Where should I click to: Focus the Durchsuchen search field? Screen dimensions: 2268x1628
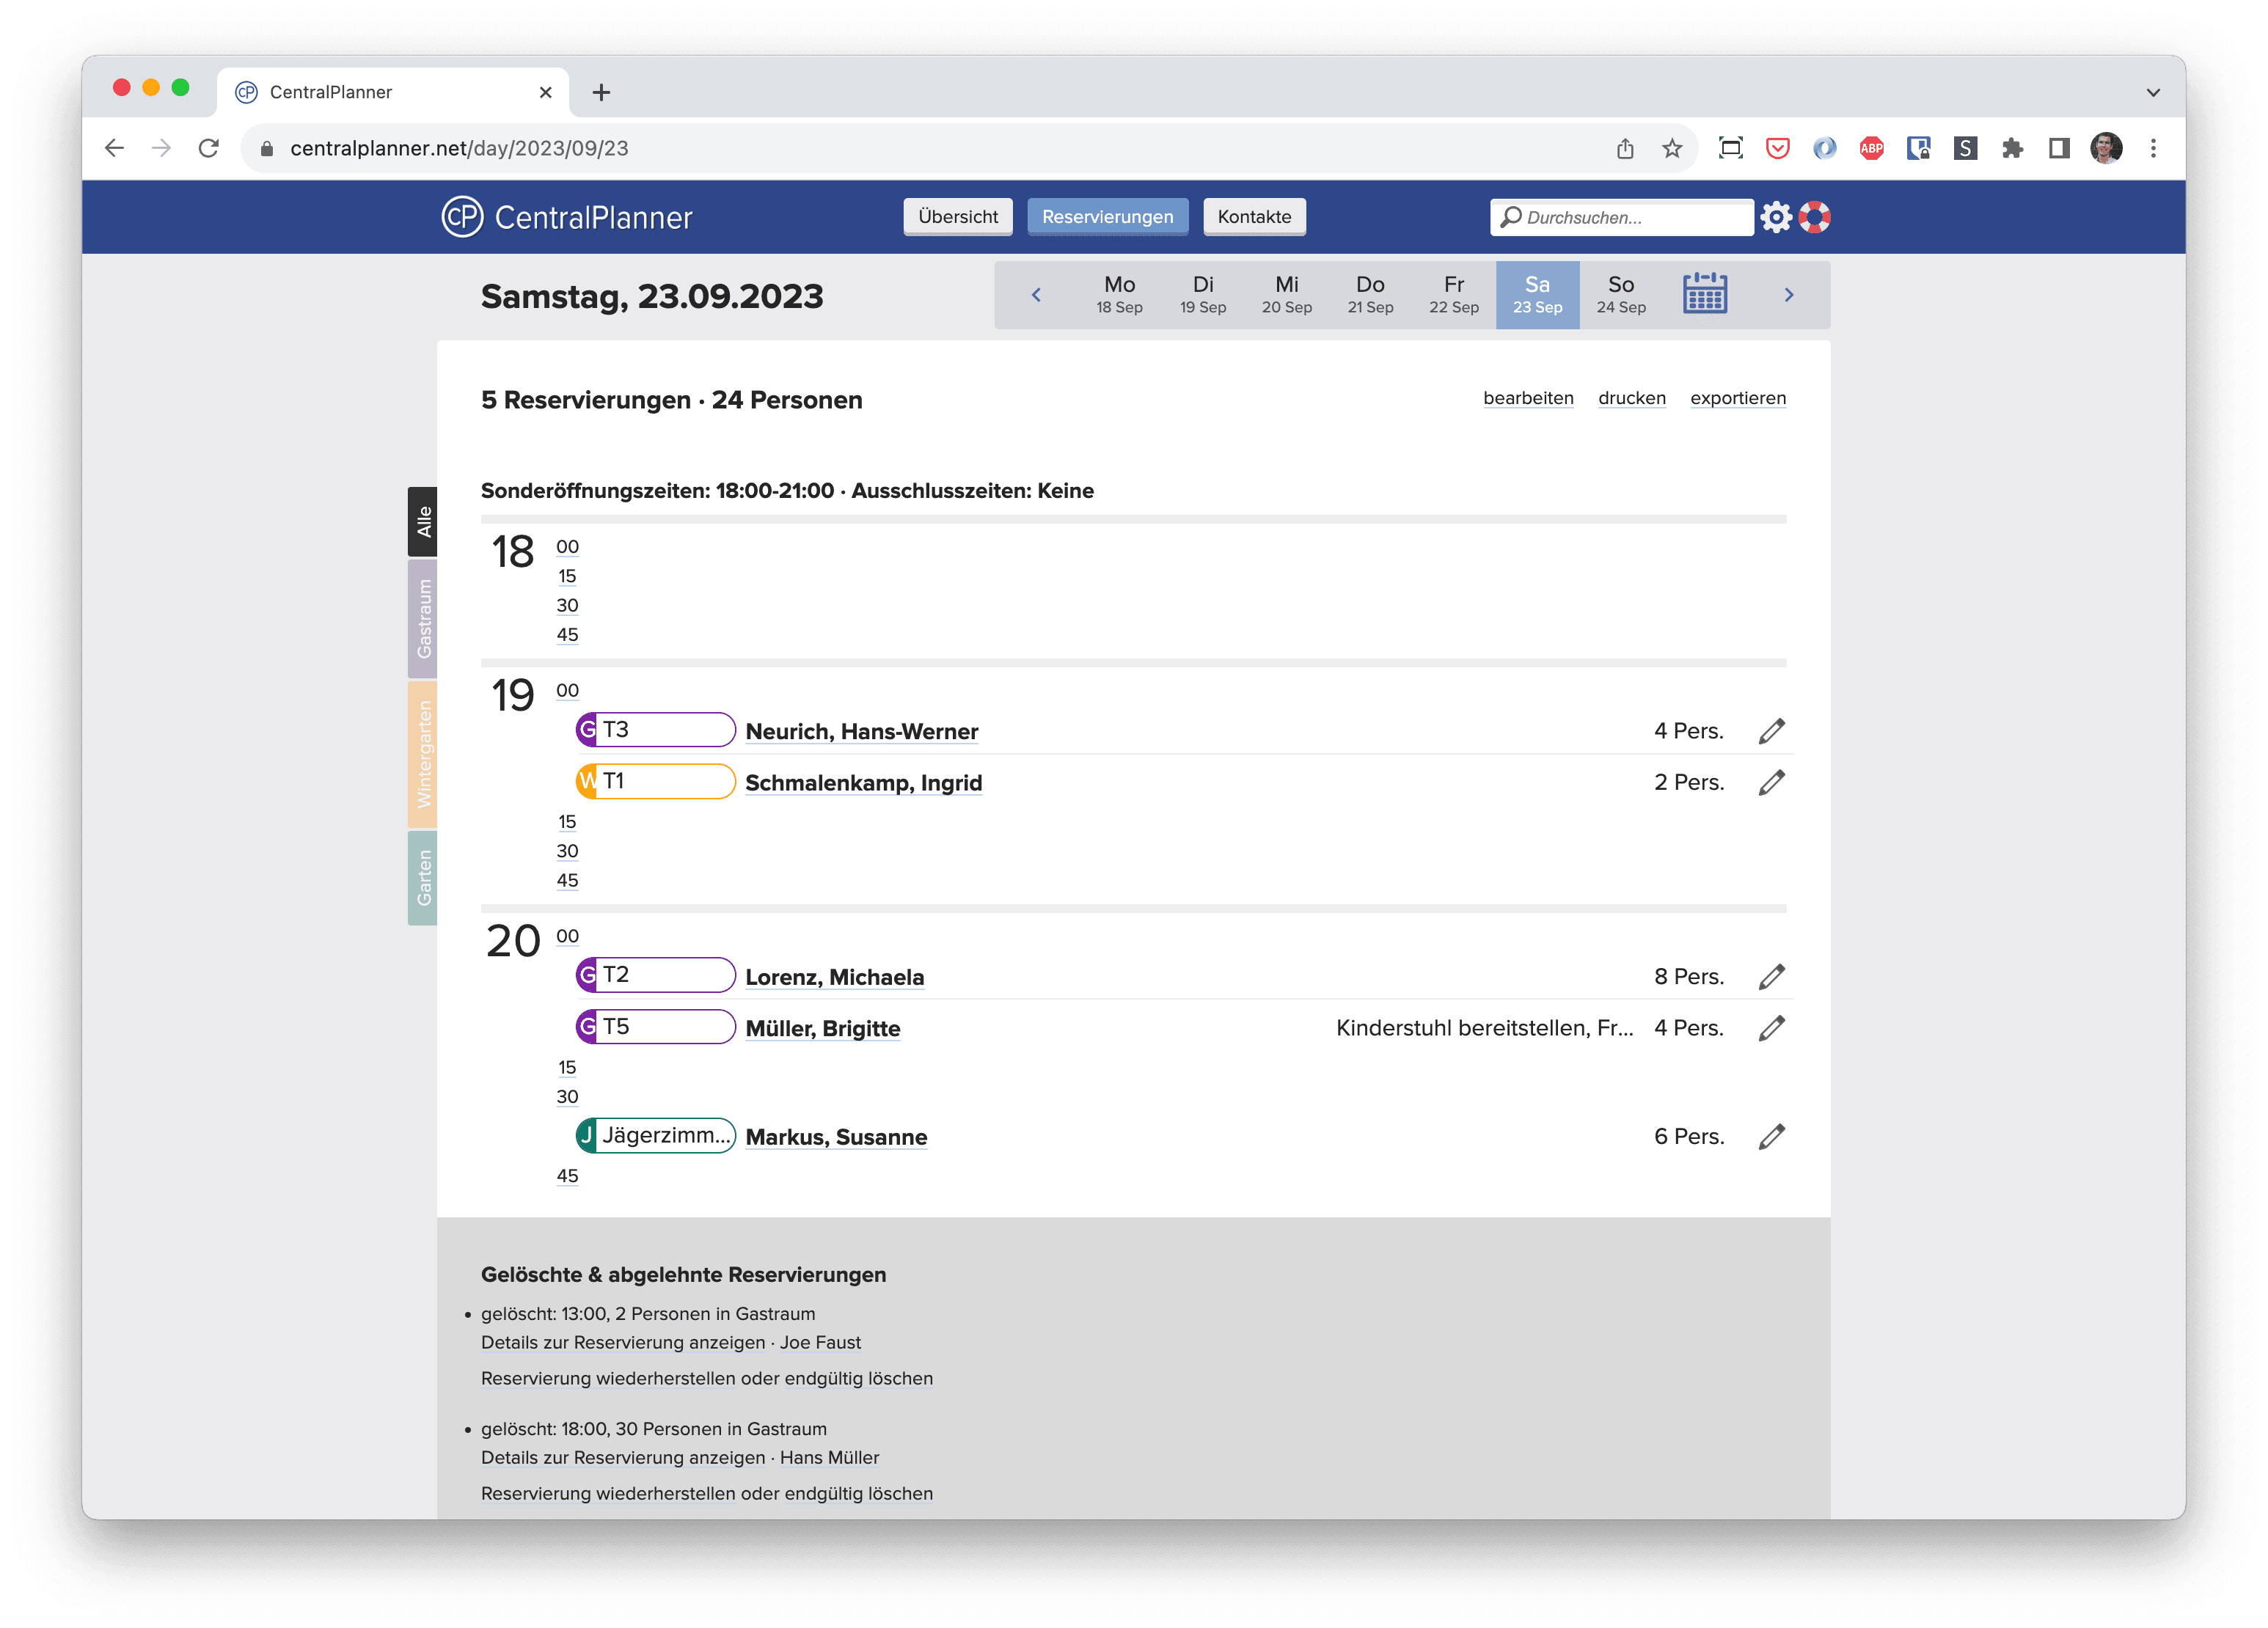(1620, 217)
